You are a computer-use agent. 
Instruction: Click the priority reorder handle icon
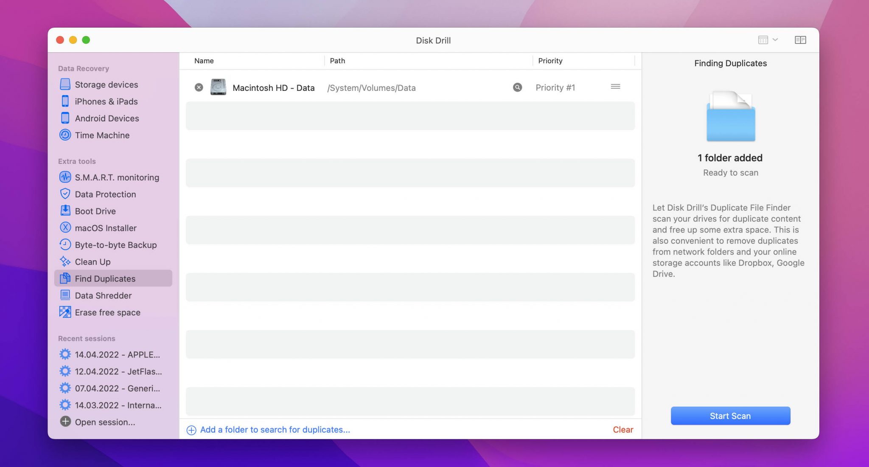[615, 87]
